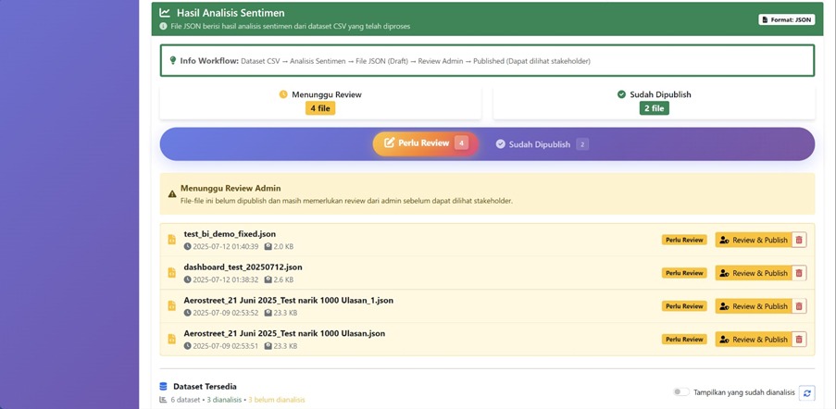
Task: Open the Sudah Dipublish tab
Action: 542,144
